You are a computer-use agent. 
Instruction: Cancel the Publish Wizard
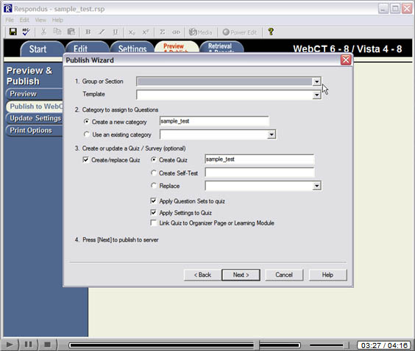pos(284,275)
